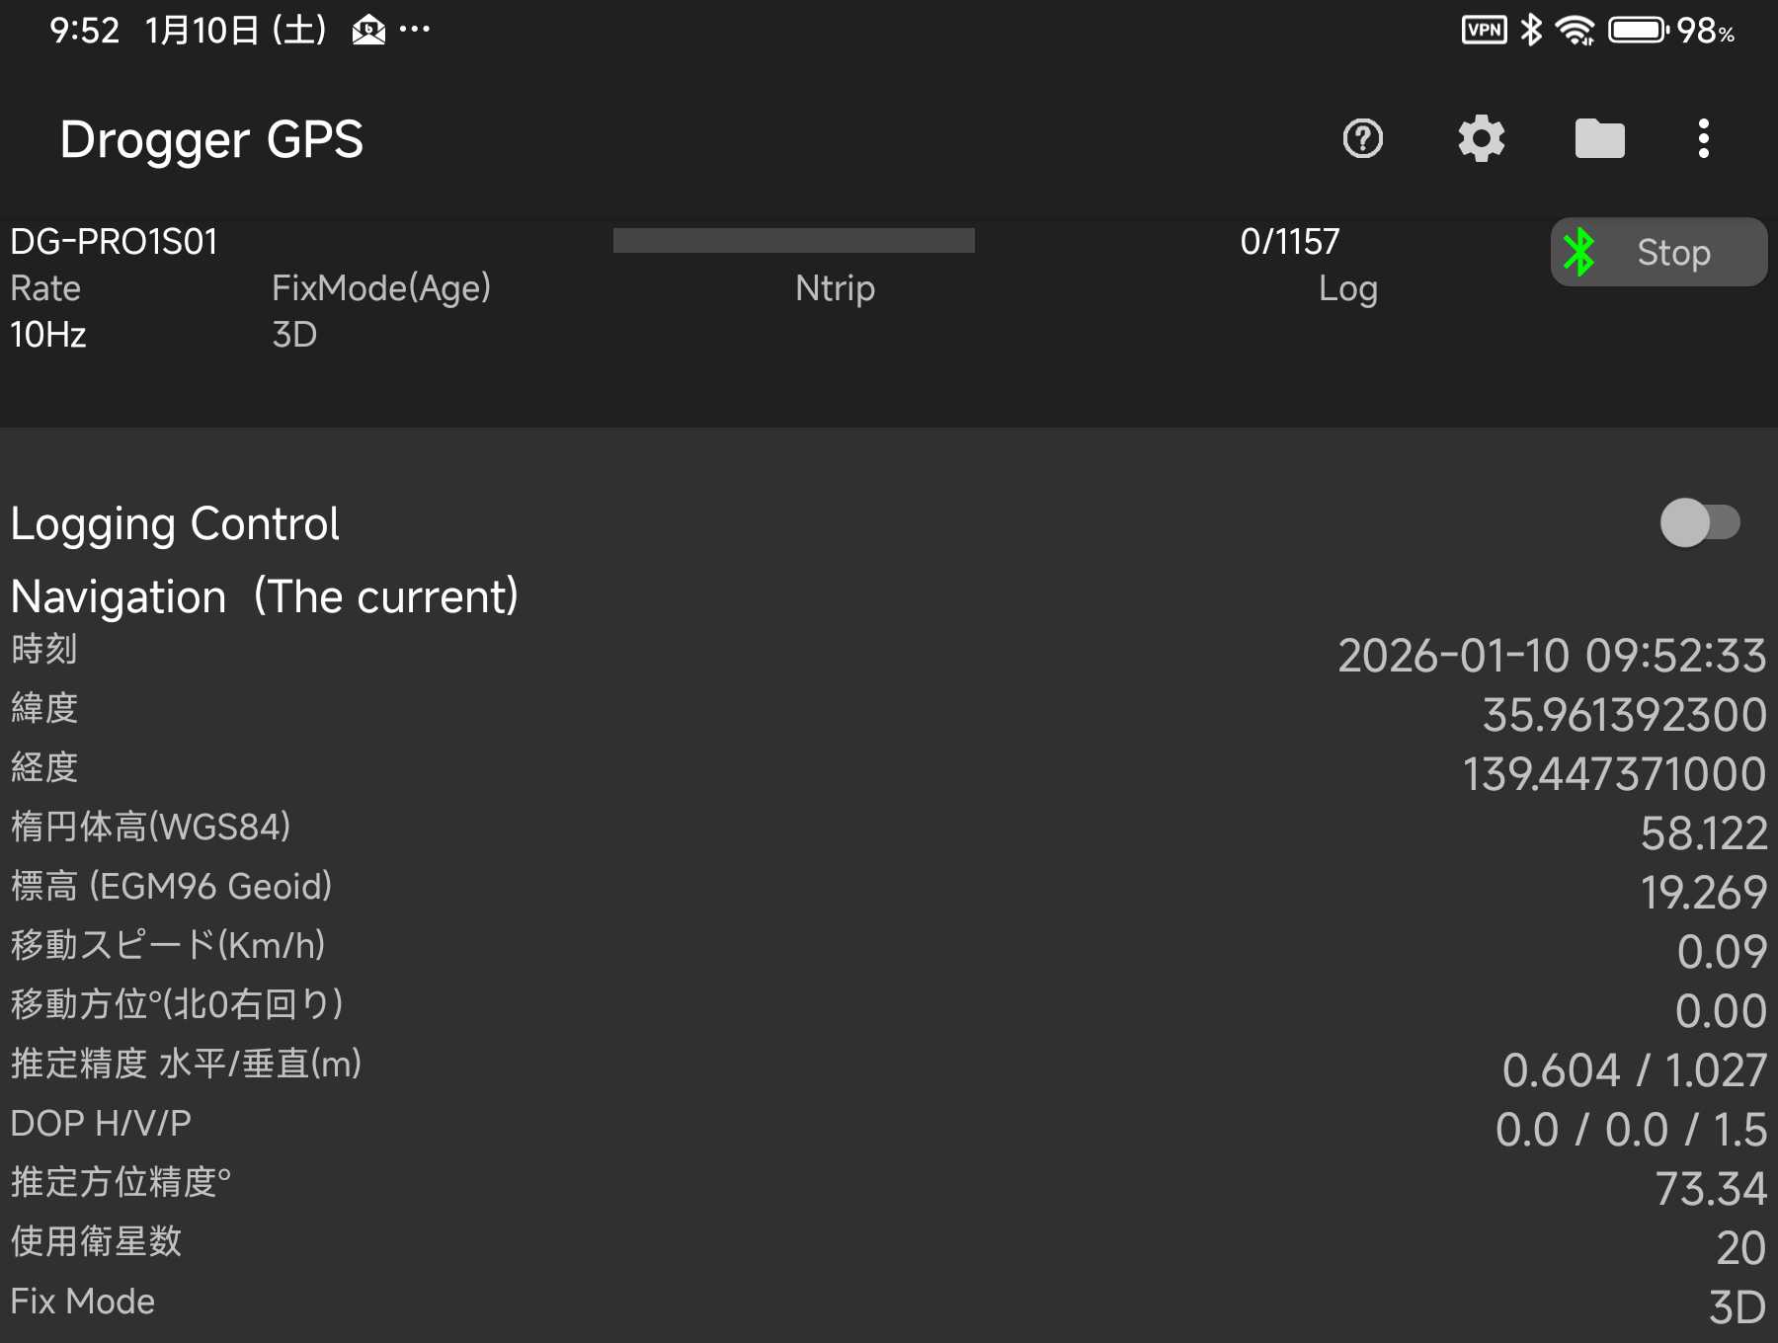Tap the VPN status icon

[1484, 31]
